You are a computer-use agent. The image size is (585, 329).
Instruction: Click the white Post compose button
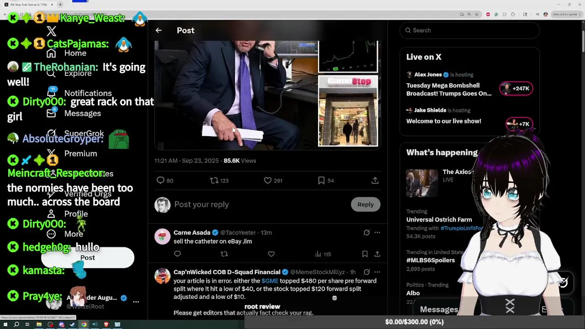tap(88, 258)
